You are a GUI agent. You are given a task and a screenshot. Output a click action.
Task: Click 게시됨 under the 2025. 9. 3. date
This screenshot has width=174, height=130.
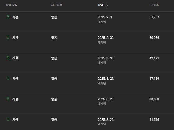(x=102, y=22)
